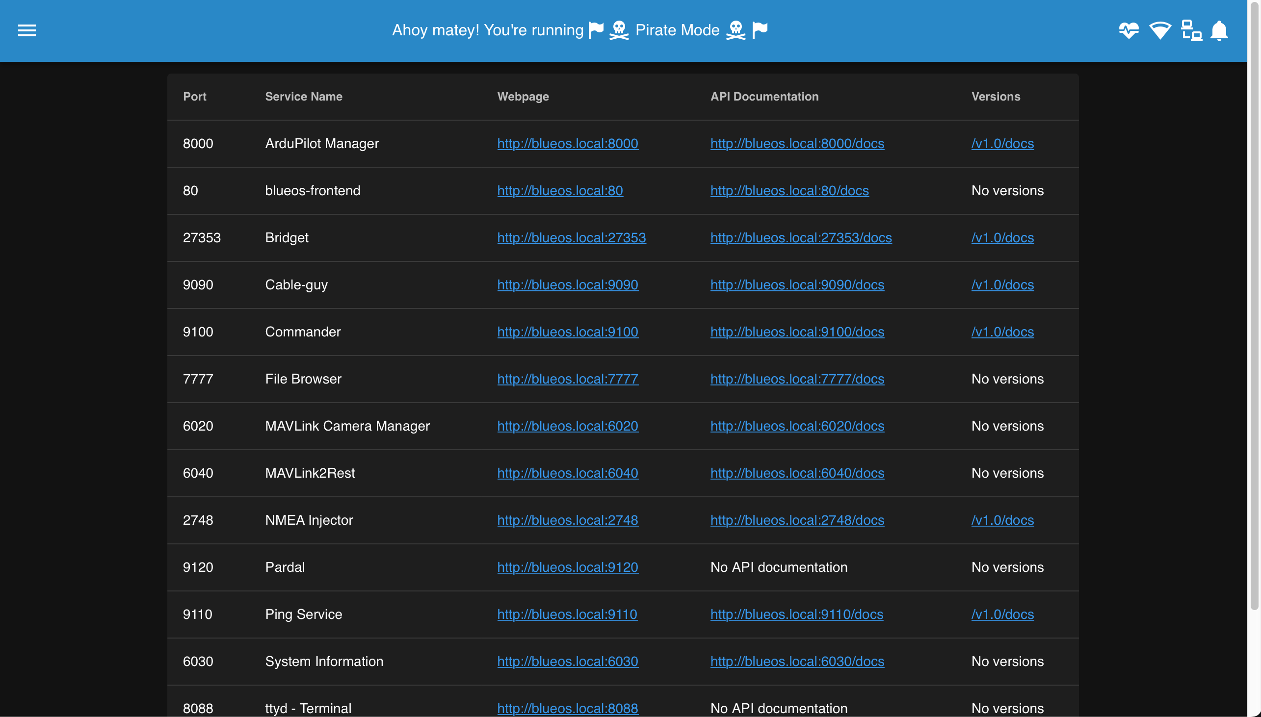This screenshot has height=717, width=1261.
Task: Select the ArduPilot Manager service name
Action: pos(322,143)
